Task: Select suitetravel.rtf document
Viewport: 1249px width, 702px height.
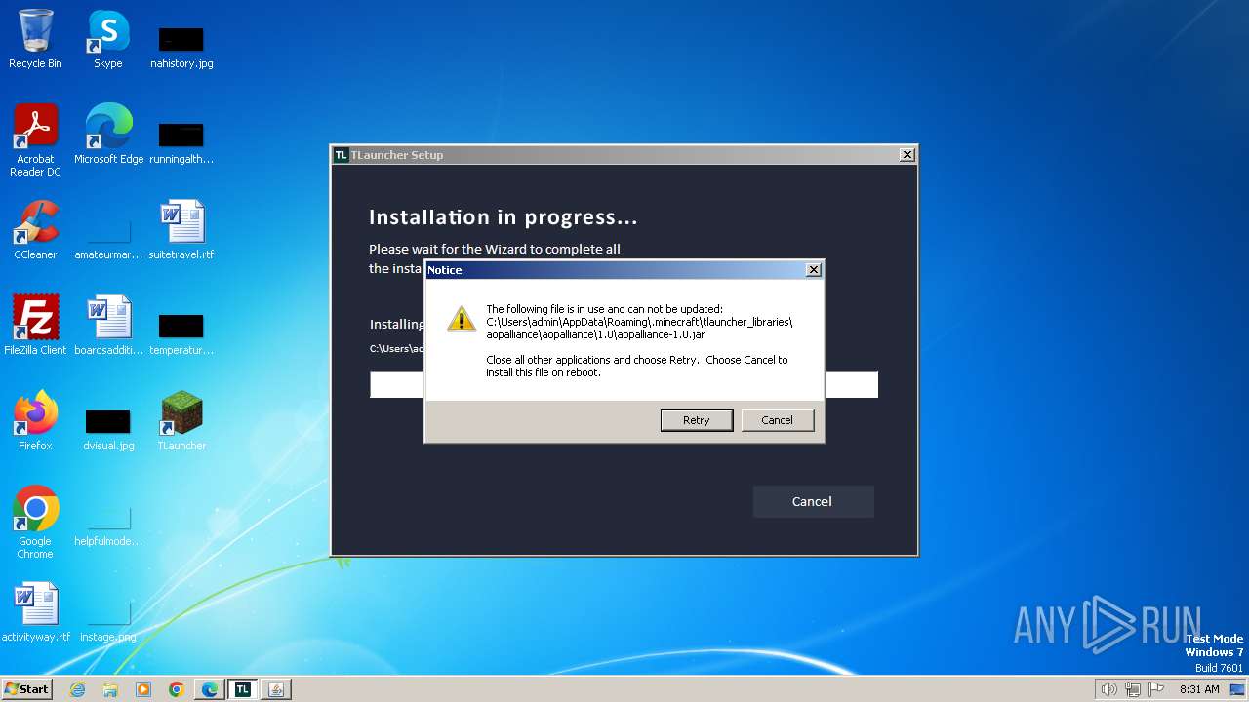Action: click(x=181, y=230)
